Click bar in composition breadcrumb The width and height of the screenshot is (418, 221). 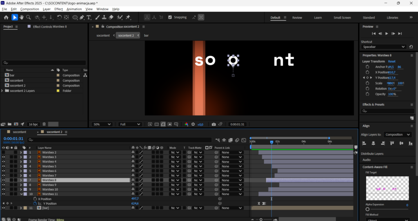(x=147, y=35)
